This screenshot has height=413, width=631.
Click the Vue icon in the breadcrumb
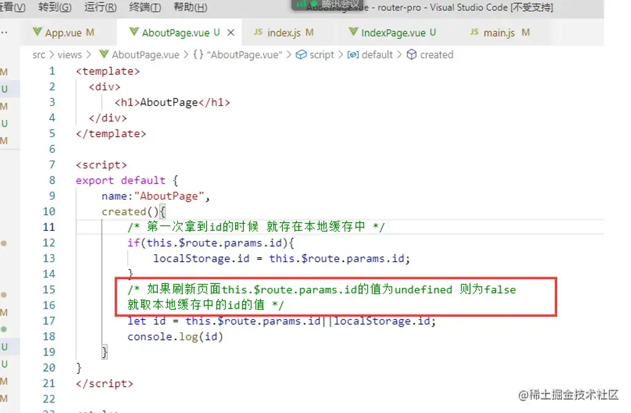point(104,54)
